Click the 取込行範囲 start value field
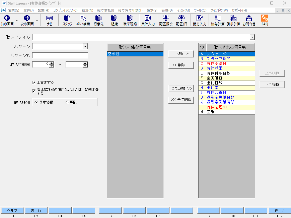The image size is (291, 218). point(41,64)
